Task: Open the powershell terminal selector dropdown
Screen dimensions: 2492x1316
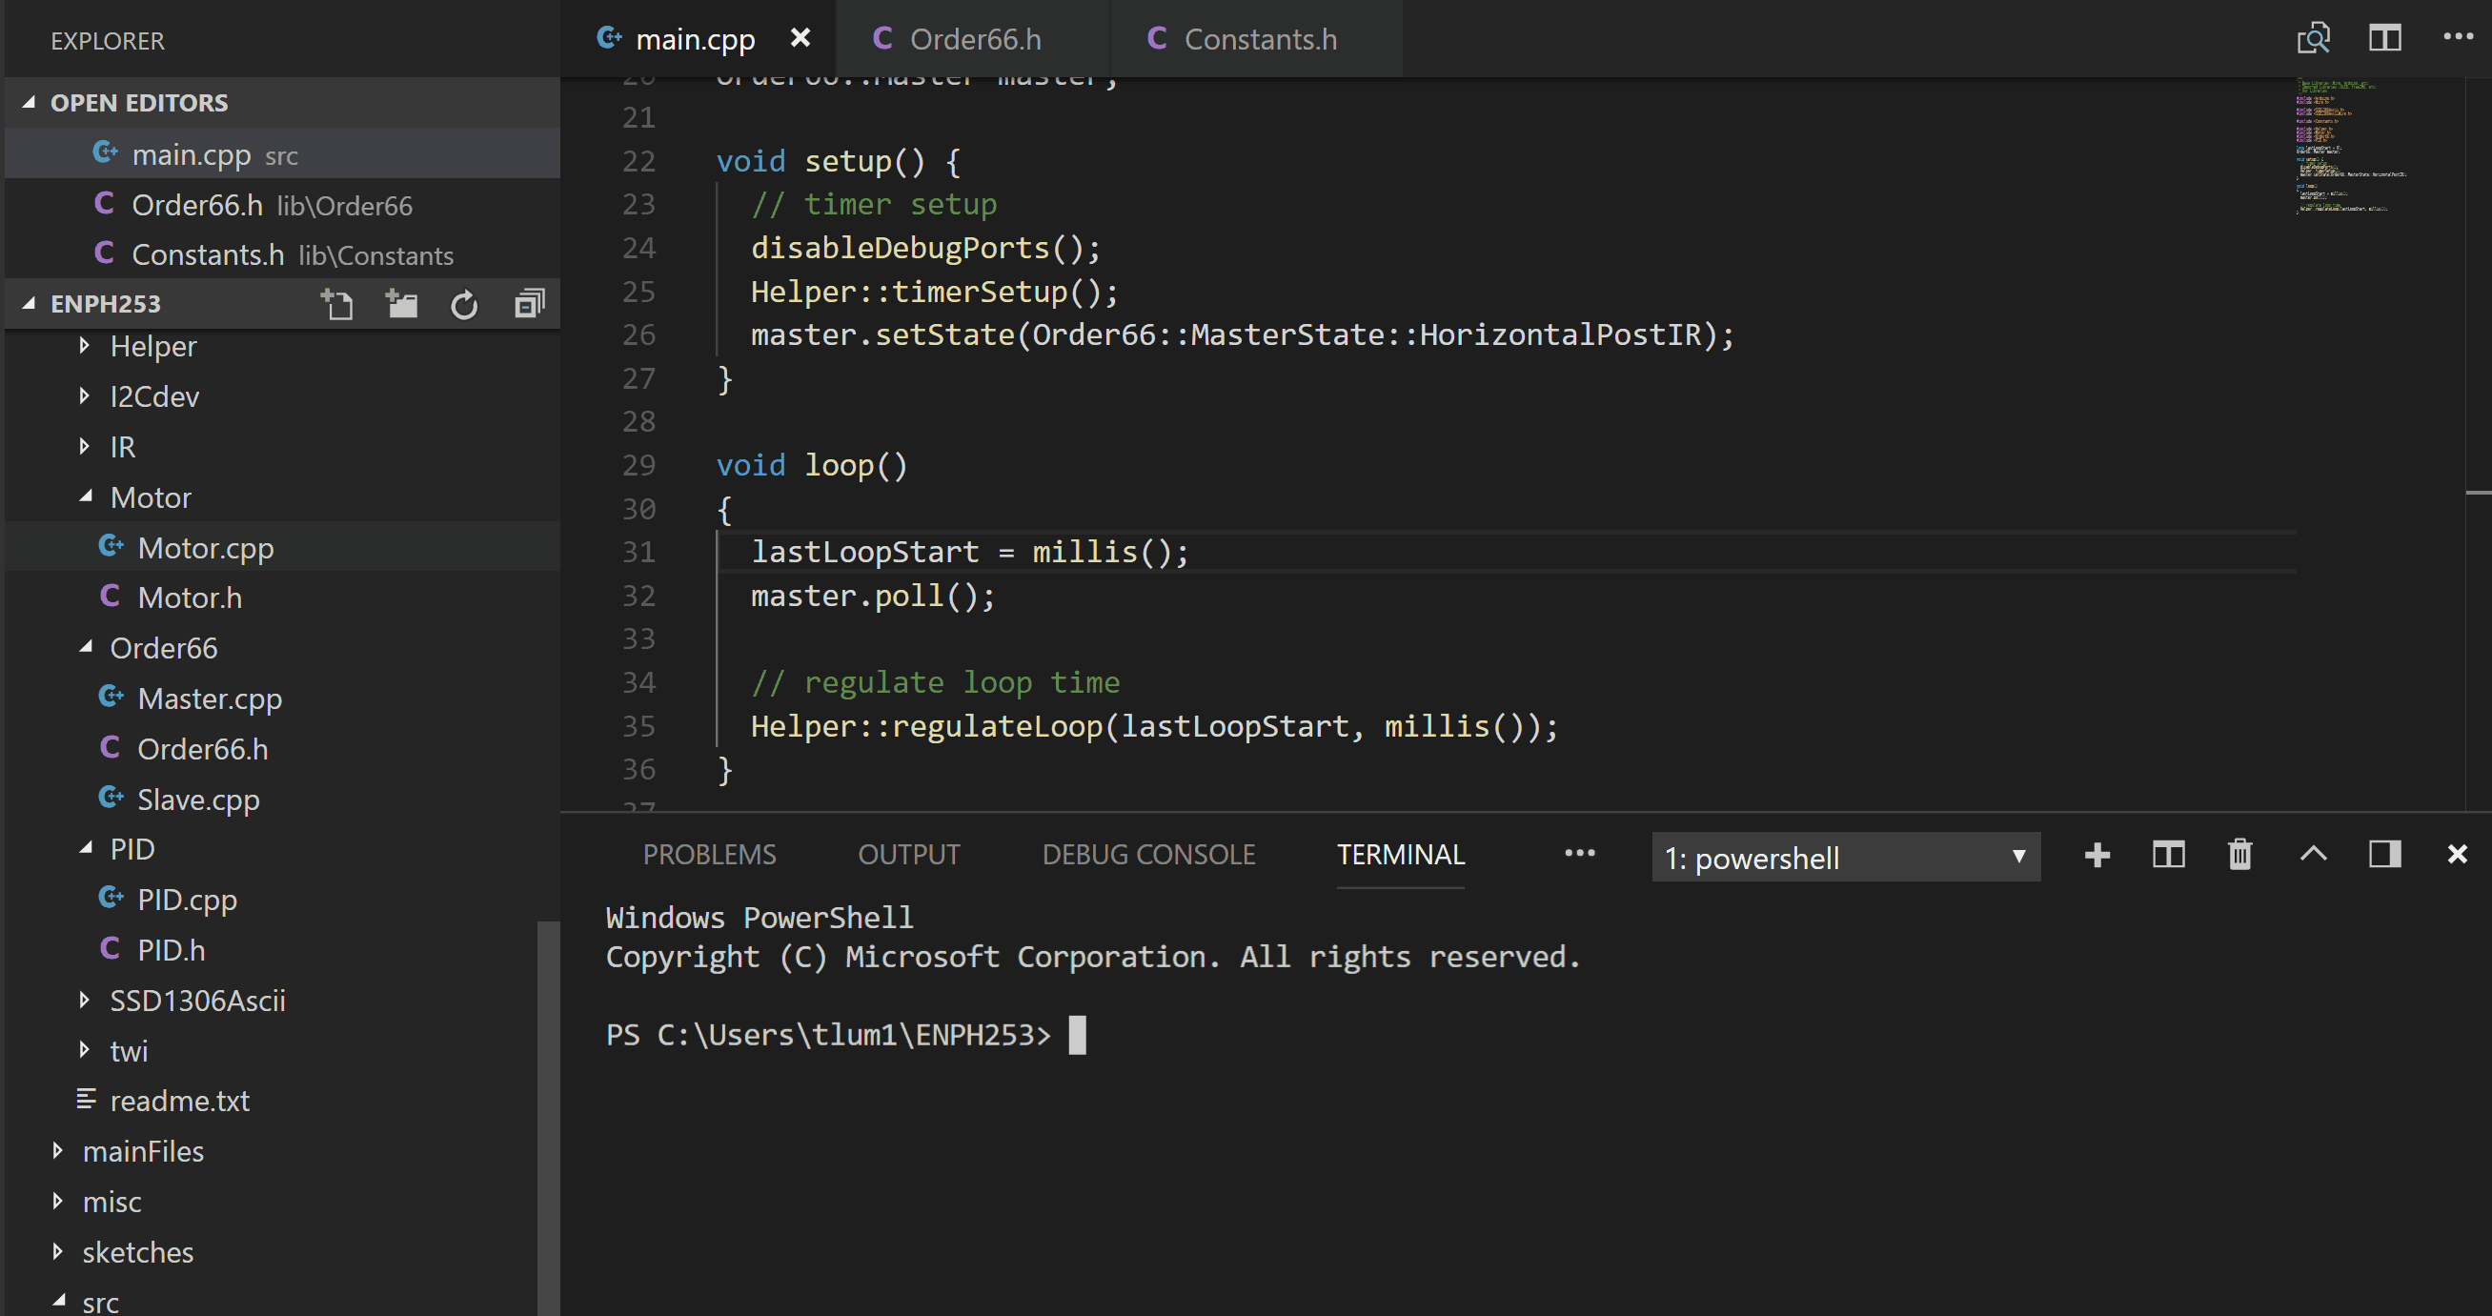Action: (x=1846, y=858)
